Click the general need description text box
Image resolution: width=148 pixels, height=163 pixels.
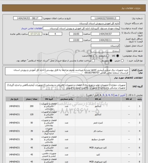pyautogui.click(x=67, y=71)
